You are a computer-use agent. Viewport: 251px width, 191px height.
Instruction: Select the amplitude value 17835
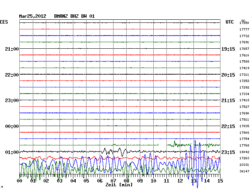point(244,126)
